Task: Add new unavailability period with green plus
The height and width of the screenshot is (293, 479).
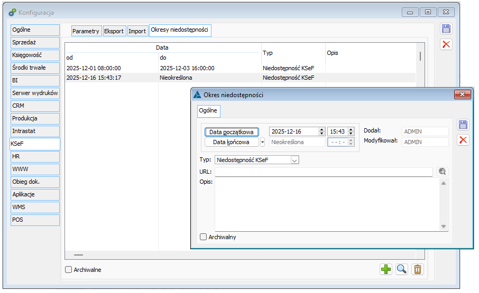Action: (x=386, y=269)
